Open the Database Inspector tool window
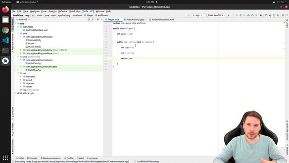This screenshot has width=289, height=163. coord(51,158)
